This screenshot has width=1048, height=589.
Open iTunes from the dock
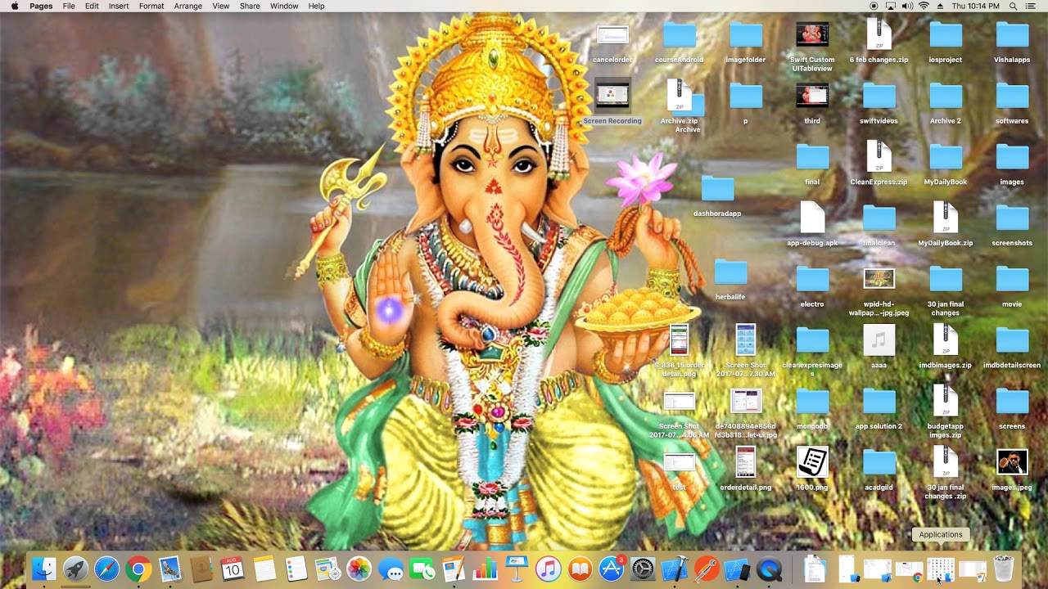pos(549,569)
